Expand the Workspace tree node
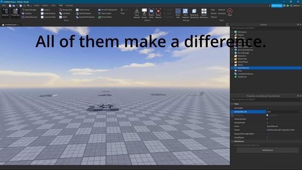Image resolution: width=302 pixels, height=170 pixels. pyautogui.click(x=232, y=32)
